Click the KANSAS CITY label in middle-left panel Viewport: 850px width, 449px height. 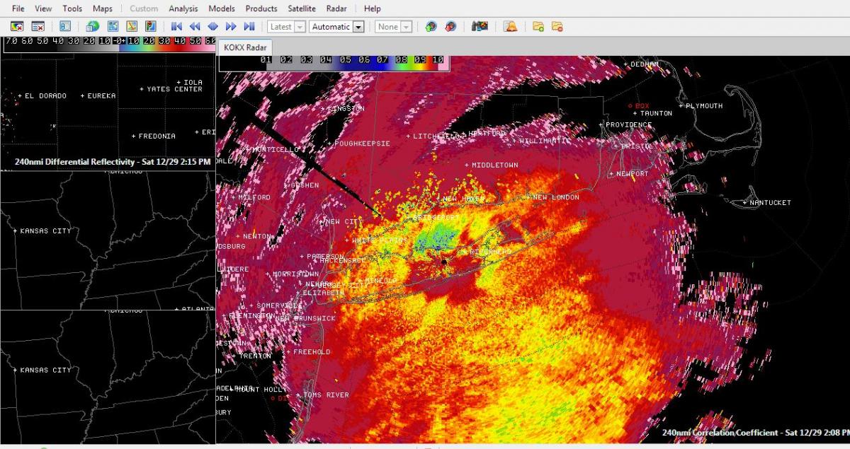[45, 231]
